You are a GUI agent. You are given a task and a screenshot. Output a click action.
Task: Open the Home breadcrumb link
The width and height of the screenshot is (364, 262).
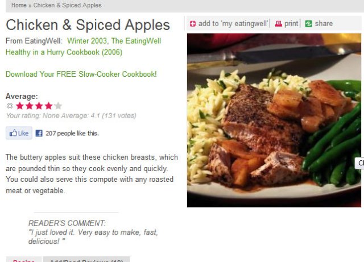(x=19, y=5)
